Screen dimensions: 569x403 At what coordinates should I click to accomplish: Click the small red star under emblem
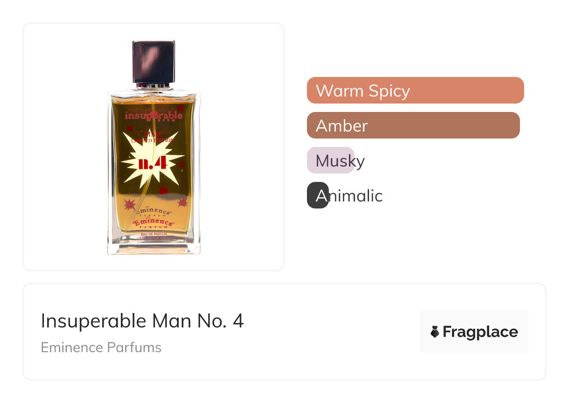pos(164,190)
